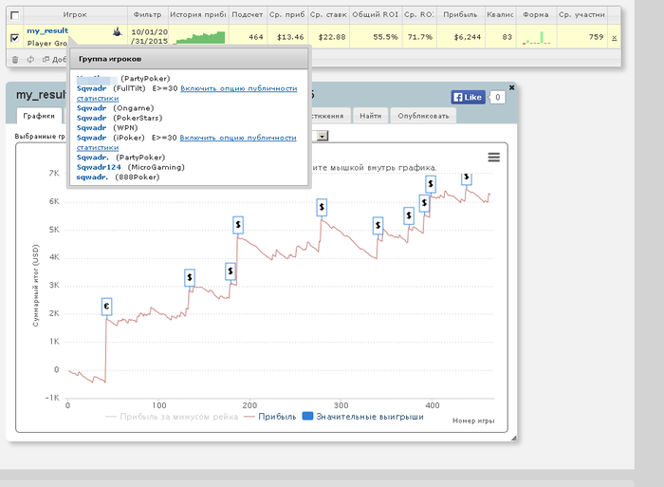Close the my_result chart panel
Image resolution: width=664 pixels, height=487 pixels.
[511, 87]
